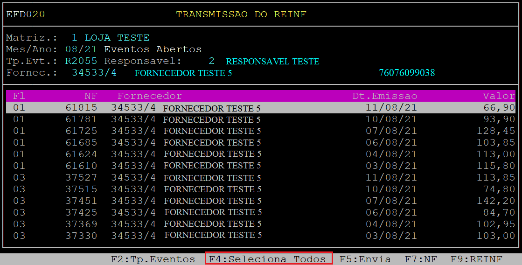Select the row with NF 37451
The height and width of the screenshot is (265, 522).
point(260,201)
